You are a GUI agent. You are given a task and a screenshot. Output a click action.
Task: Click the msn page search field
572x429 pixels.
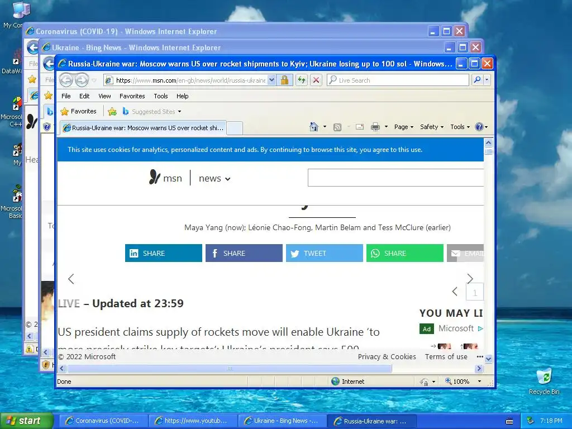pos(396,178)
